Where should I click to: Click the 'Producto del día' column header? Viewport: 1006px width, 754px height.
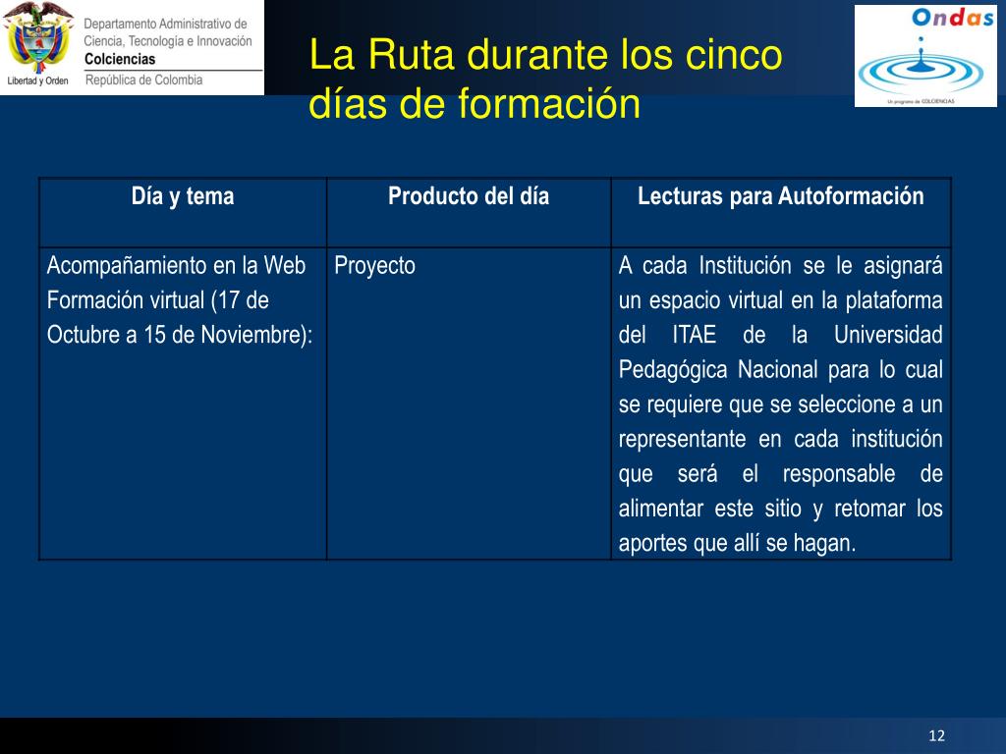[x=469, y=196]
